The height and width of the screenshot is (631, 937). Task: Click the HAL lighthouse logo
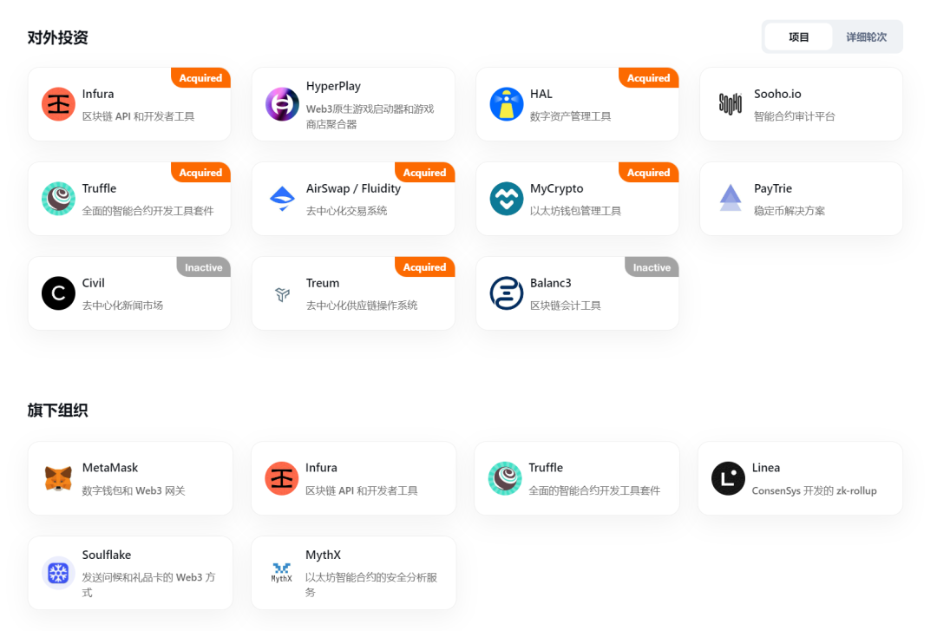(506, 104)
